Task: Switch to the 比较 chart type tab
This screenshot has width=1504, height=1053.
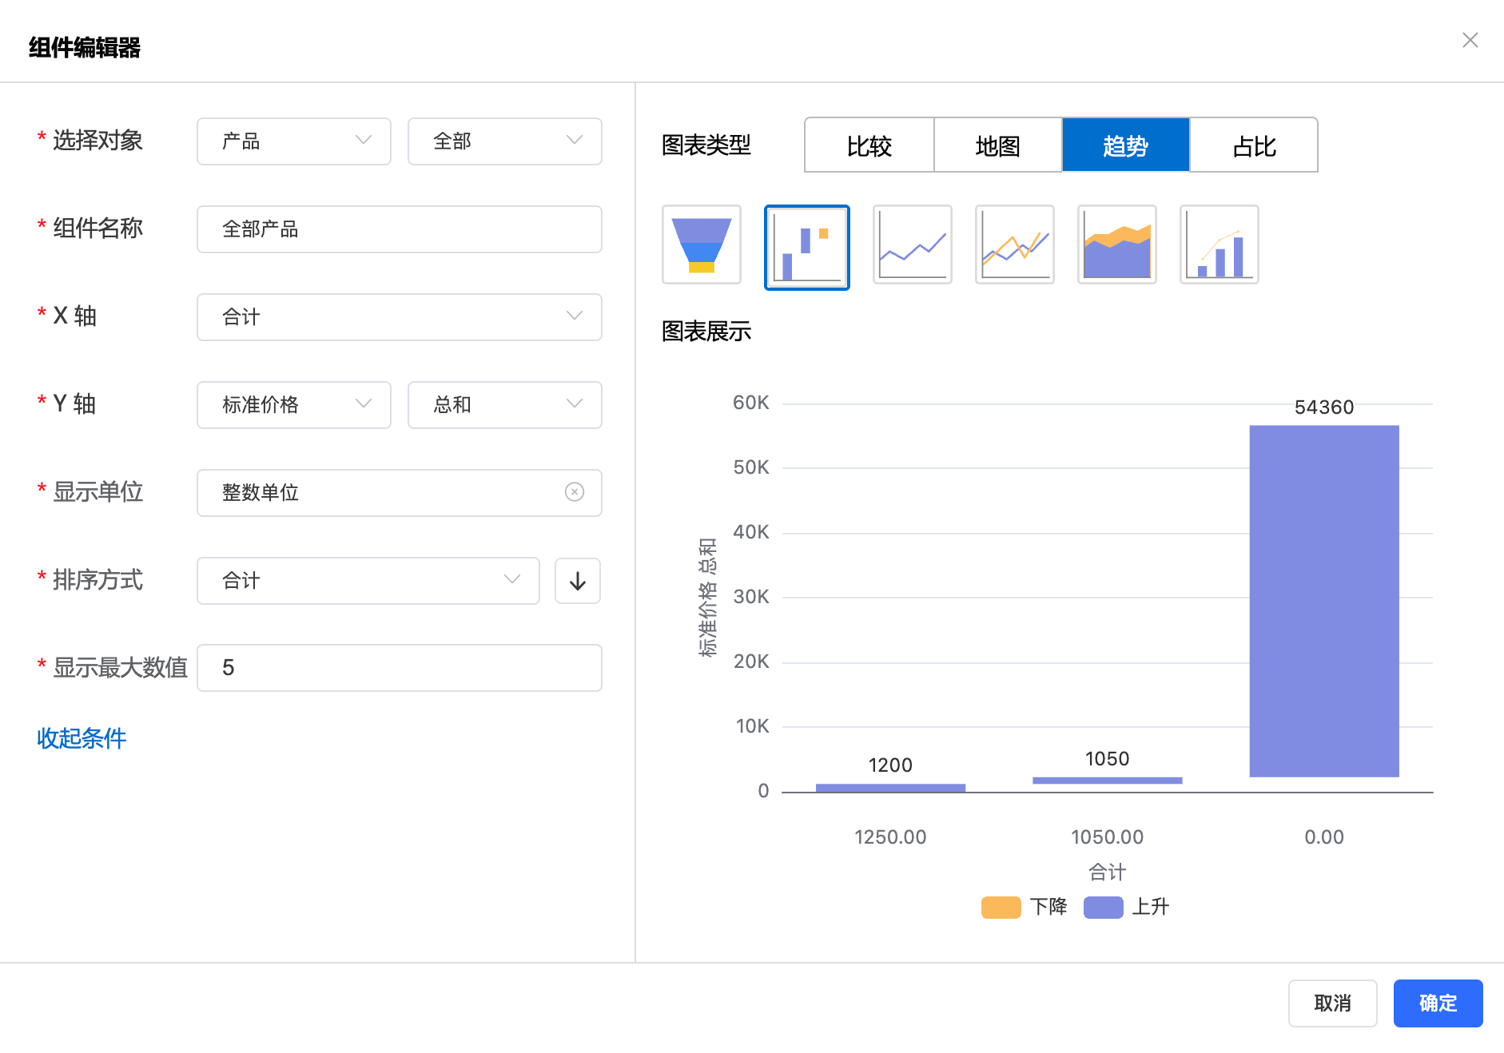Action: coord(869,145)
